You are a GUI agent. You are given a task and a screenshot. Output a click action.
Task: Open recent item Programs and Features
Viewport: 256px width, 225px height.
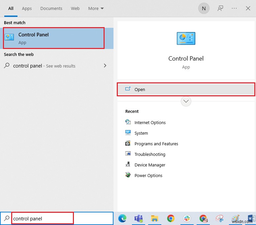156,144
